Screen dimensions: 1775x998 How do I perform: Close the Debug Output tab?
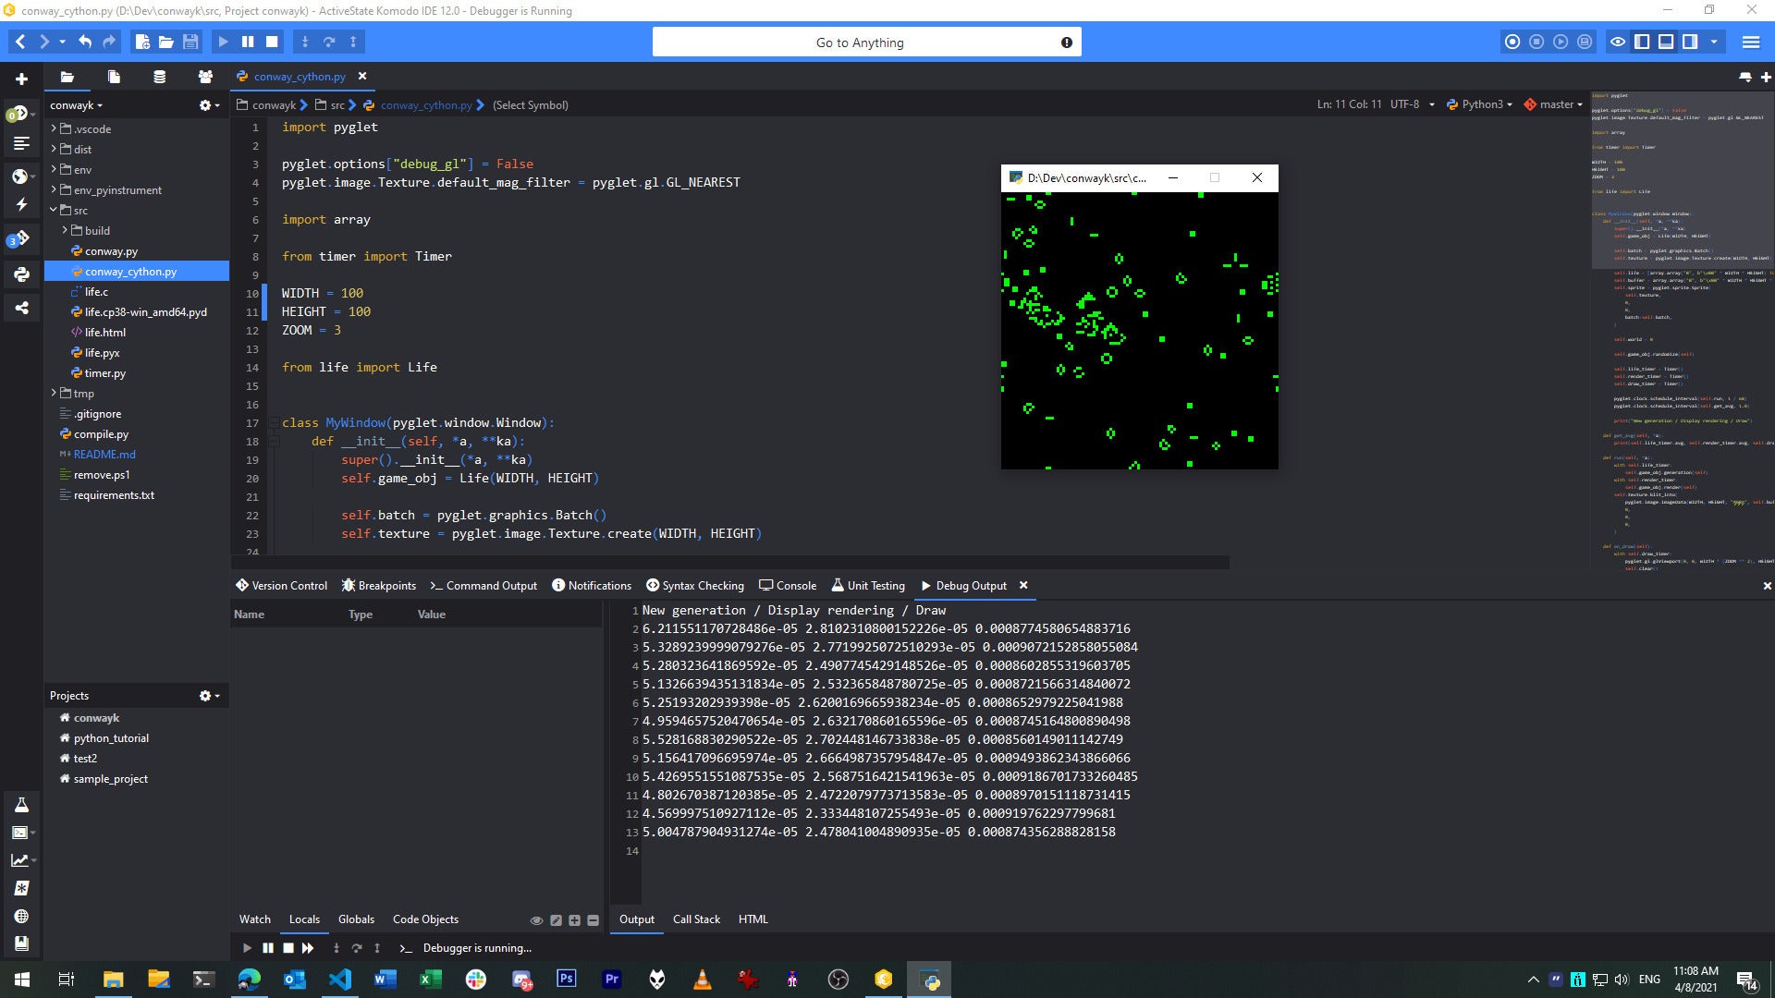tap(1023, 585)
